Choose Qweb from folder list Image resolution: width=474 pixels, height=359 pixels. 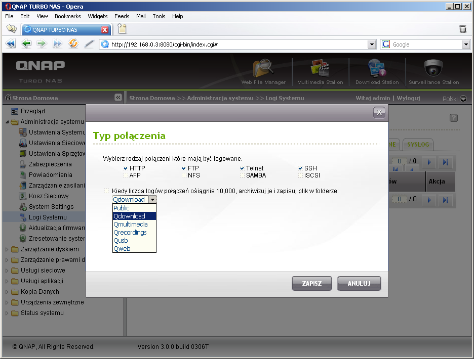click(x=134, y=249)
